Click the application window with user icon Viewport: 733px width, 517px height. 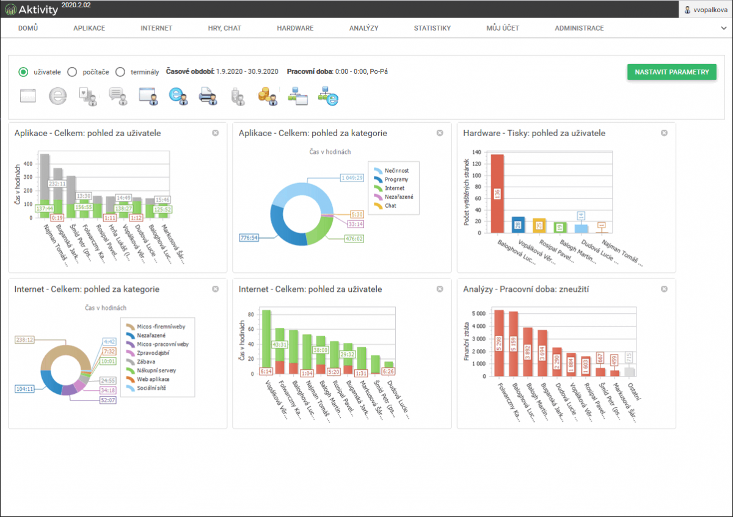(148, 96)
